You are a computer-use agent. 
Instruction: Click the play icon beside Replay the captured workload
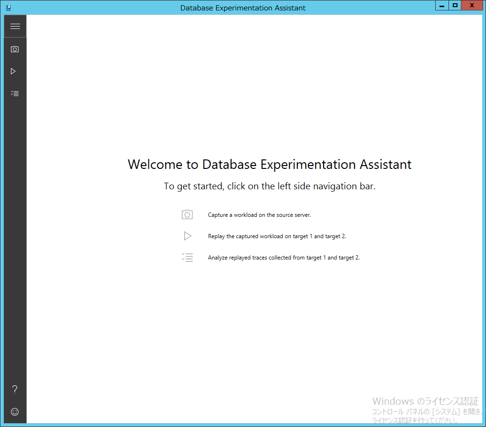tap(187, 236)
